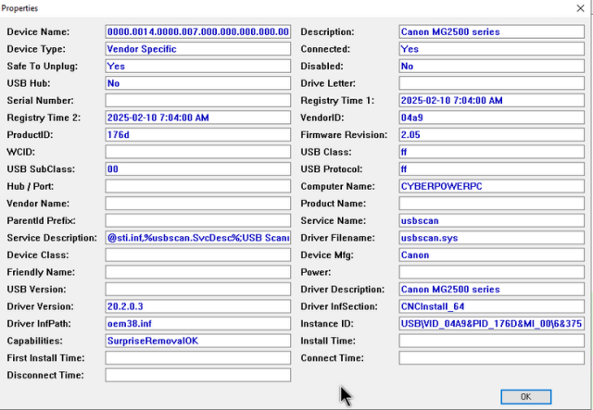Click the Disconnect Time label
The height and width of the screenshot is (410, 593).
coord(45,375)
